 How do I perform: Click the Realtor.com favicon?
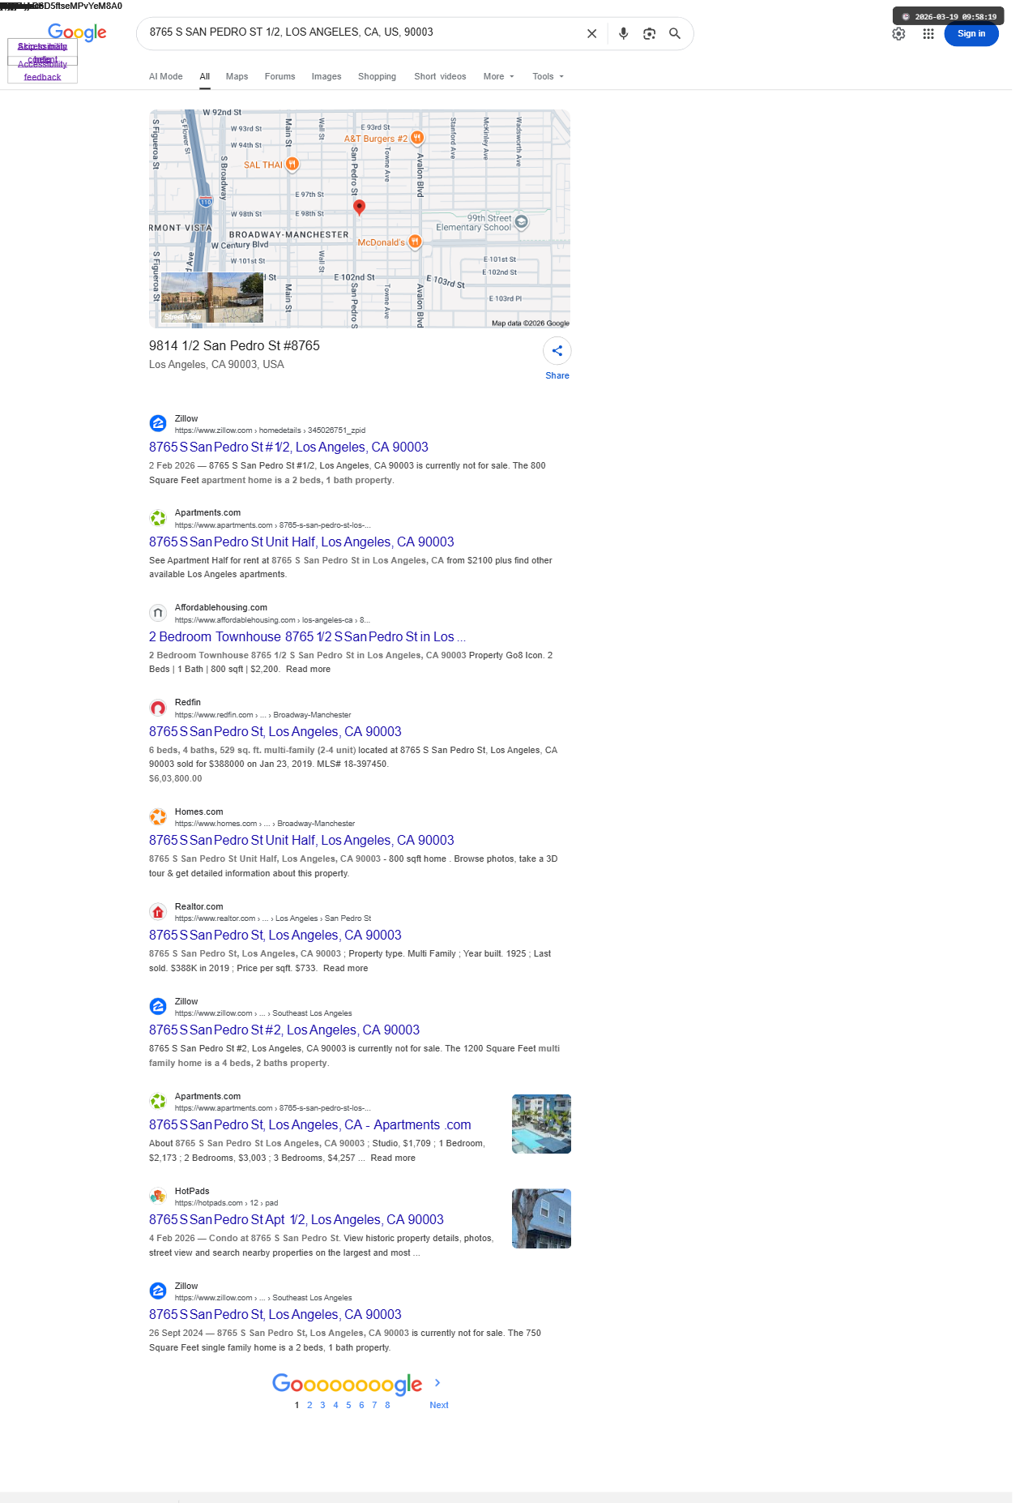(x=158, y=912)
